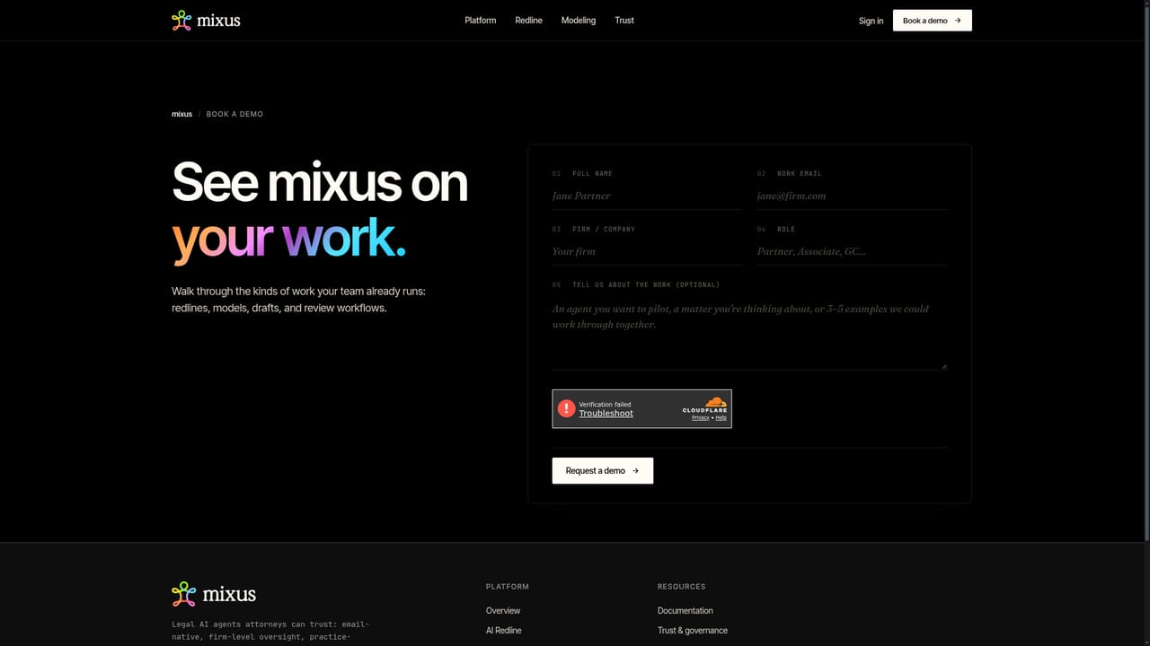Click the mixus logo in the footer
The width and height of the screenshot is (1150, 646).
pyautogui.click(x=214, y=594)
